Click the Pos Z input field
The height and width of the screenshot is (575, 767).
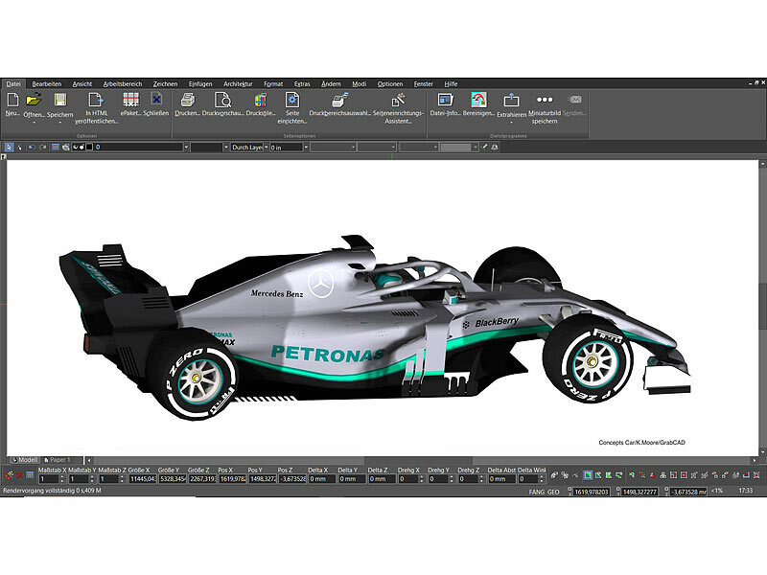tap(292, 479)
